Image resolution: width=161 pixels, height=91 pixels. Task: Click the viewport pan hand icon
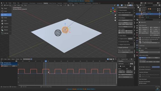click(x=115, y=18)
